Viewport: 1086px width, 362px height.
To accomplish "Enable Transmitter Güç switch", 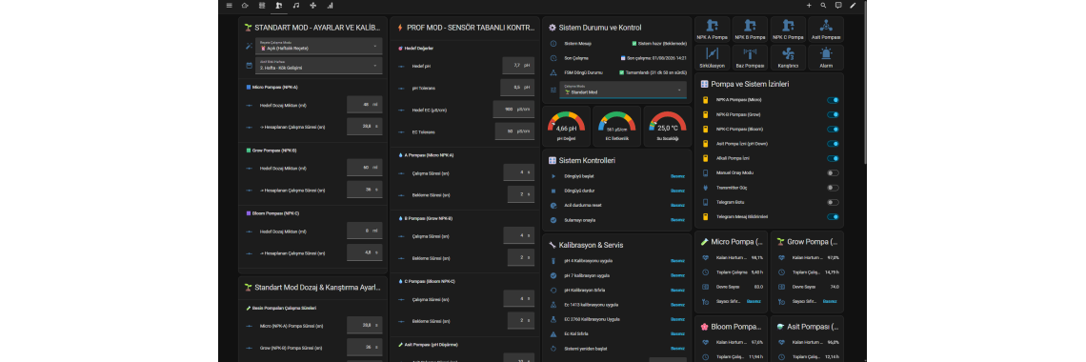I will pos(833,188).
